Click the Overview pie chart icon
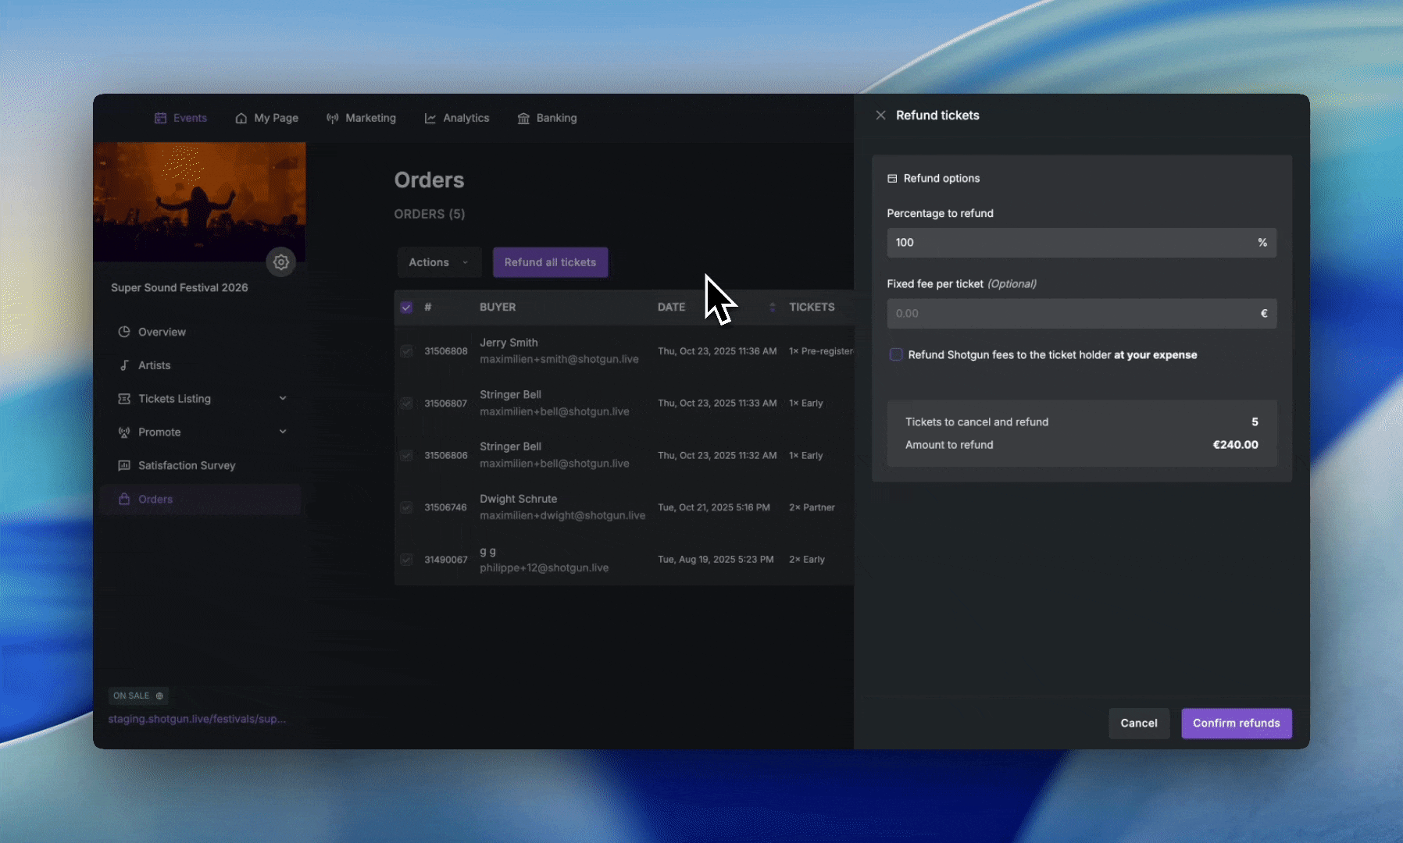This screenshot has width=1403, height=843. (x=124, y=332)
